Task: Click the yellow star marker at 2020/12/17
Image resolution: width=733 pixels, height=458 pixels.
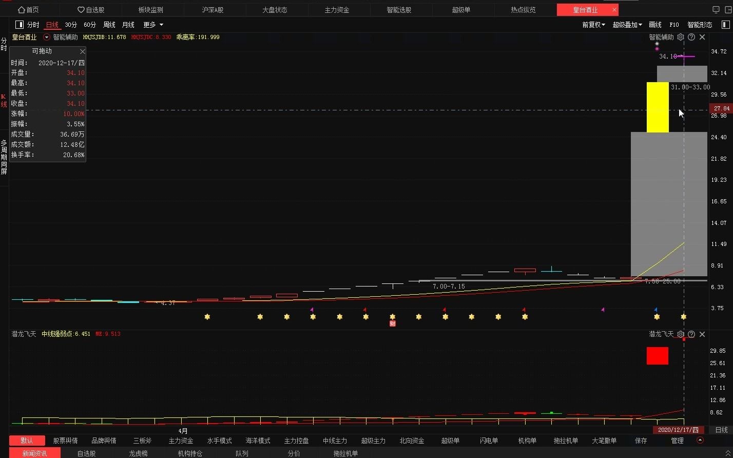Action: click(x=683, y=317)
